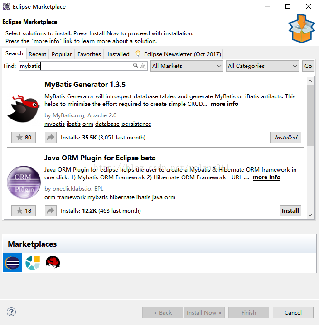319x325 pixels.
Task: Click mybatis tag under Java ORM Plugin
Action: (97, 197)
